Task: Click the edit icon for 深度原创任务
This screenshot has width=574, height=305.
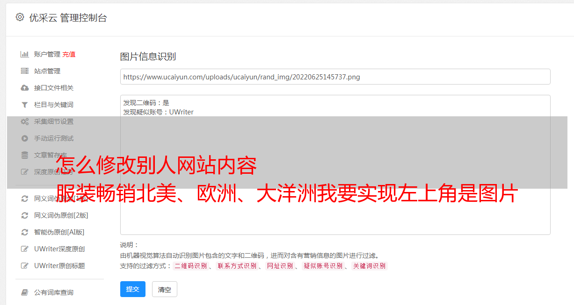Action: (x=25, y=172)
